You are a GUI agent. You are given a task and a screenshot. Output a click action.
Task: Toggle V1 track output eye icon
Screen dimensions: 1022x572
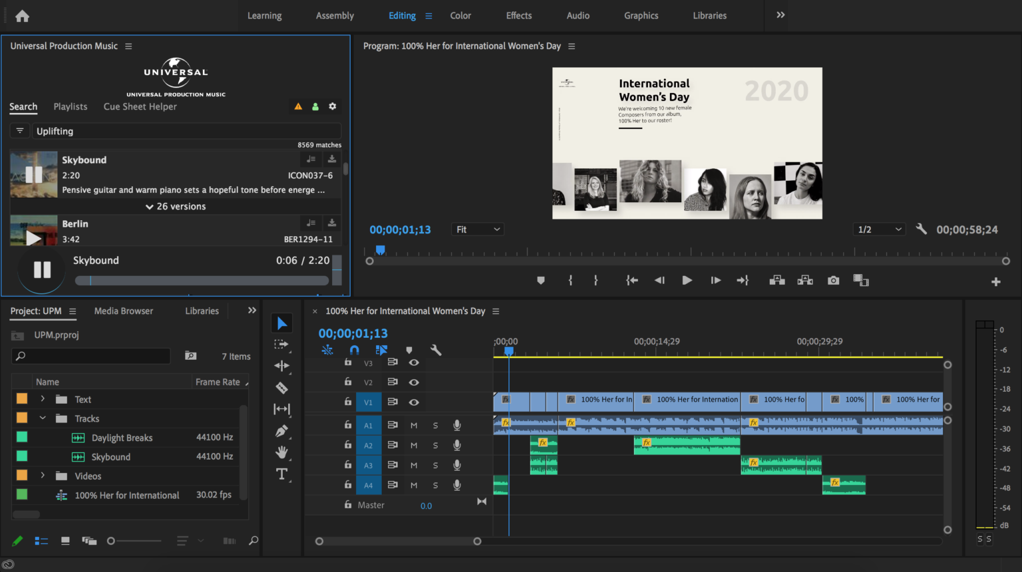414,400
